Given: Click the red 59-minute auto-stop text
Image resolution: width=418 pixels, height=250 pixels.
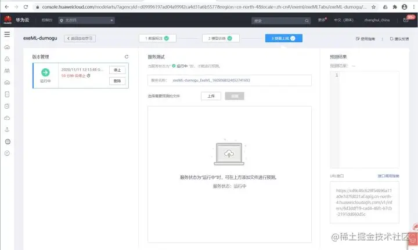Looking at the screenshot, I should pyautogui.click(x=73, y=76).
